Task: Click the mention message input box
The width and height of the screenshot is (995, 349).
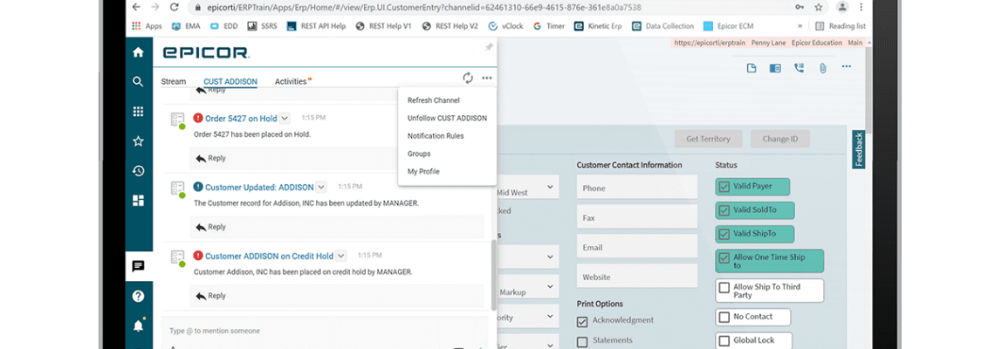Action: click(x=325, y=332)
